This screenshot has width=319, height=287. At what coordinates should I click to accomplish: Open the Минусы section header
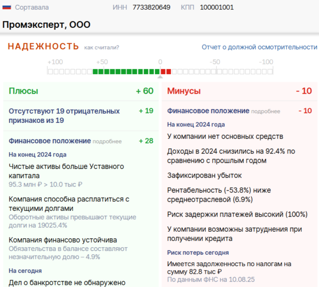pyautogui.click(x=183, y=91)
